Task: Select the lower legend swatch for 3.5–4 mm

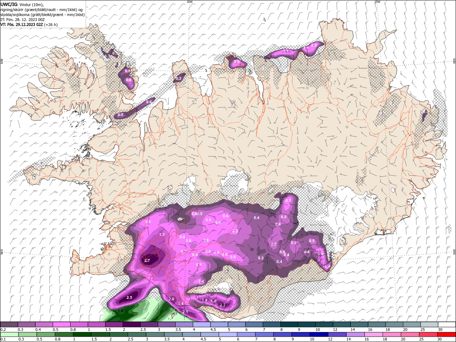Action: coord(173,335)
